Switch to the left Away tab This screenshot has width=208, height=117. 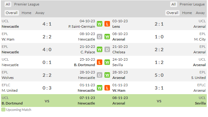(40, 13)
